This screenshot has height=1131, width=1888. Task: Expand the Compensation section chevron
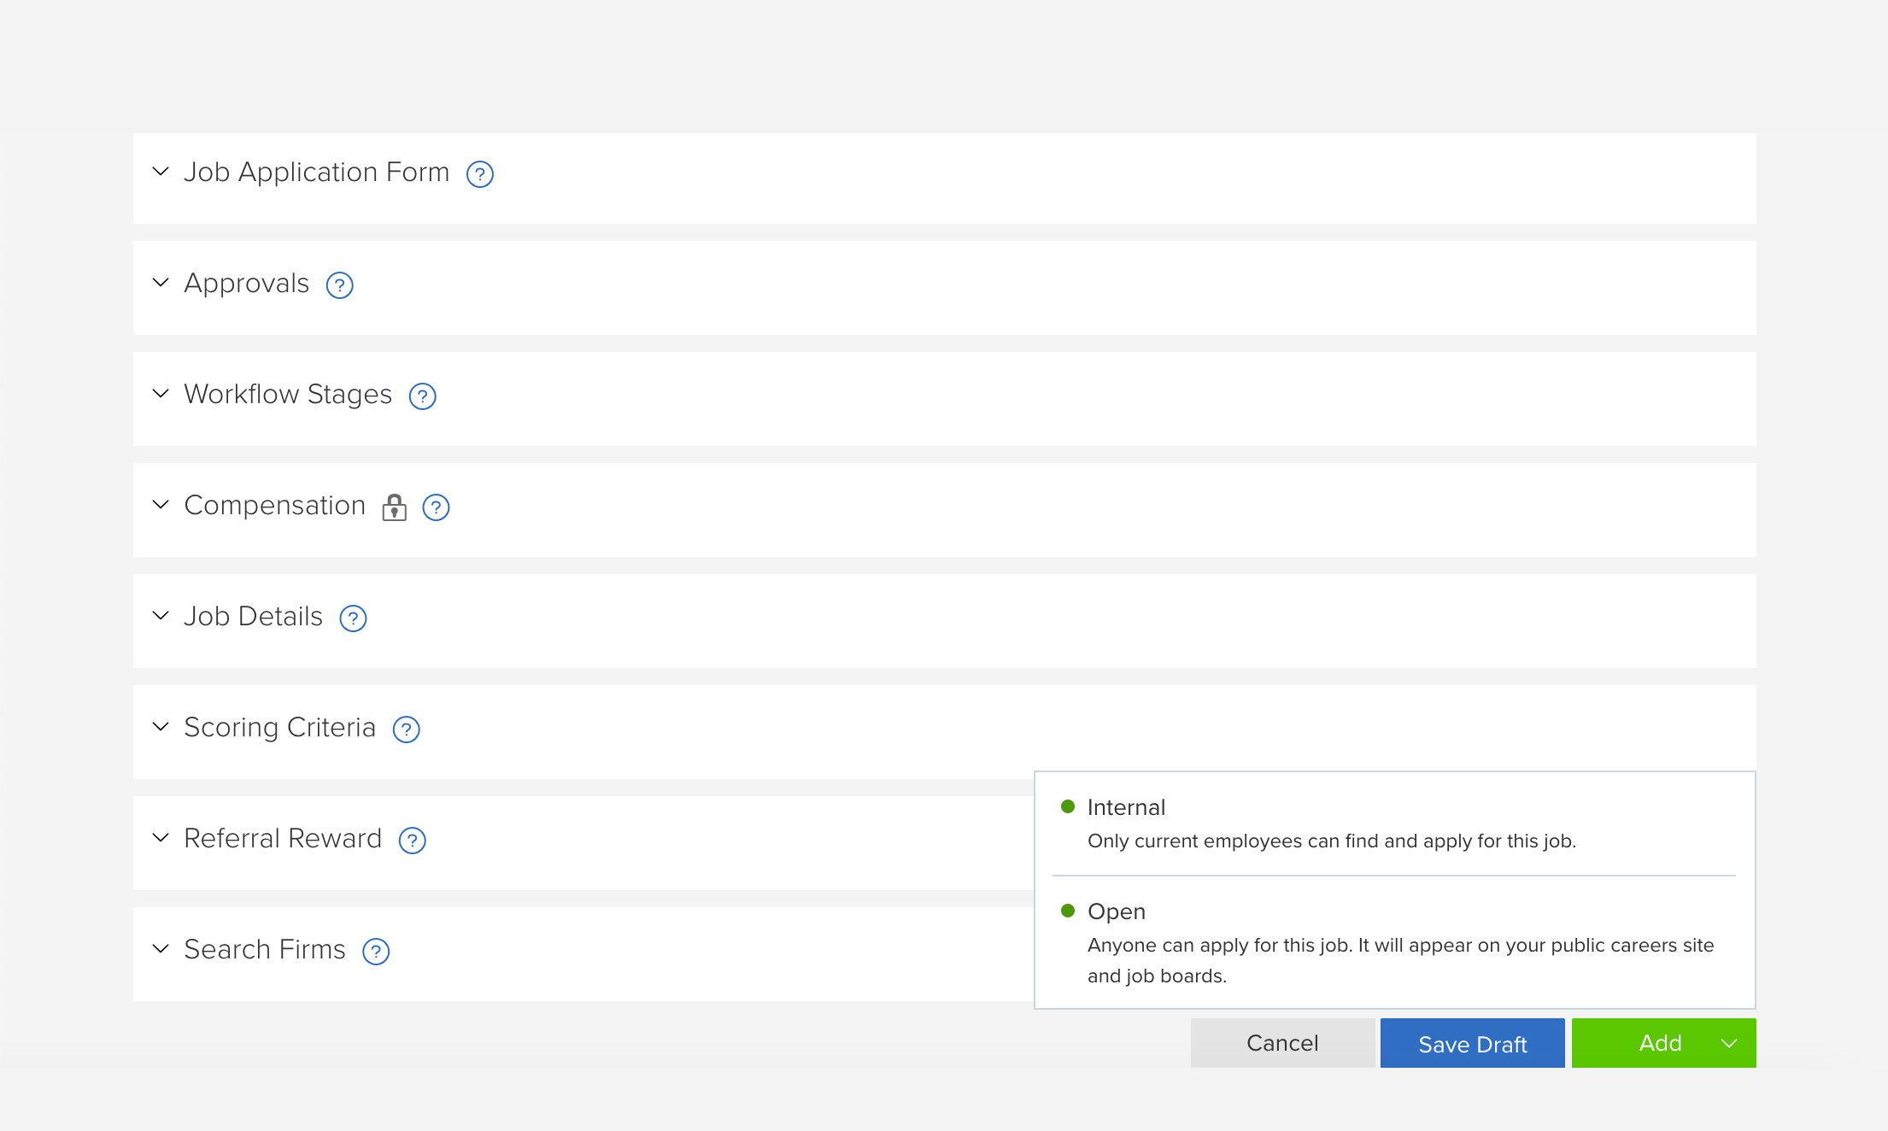coord(161,505)
